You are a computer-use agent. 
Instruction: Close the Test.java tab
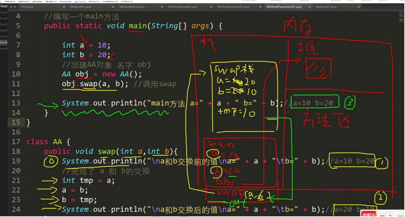63,6
